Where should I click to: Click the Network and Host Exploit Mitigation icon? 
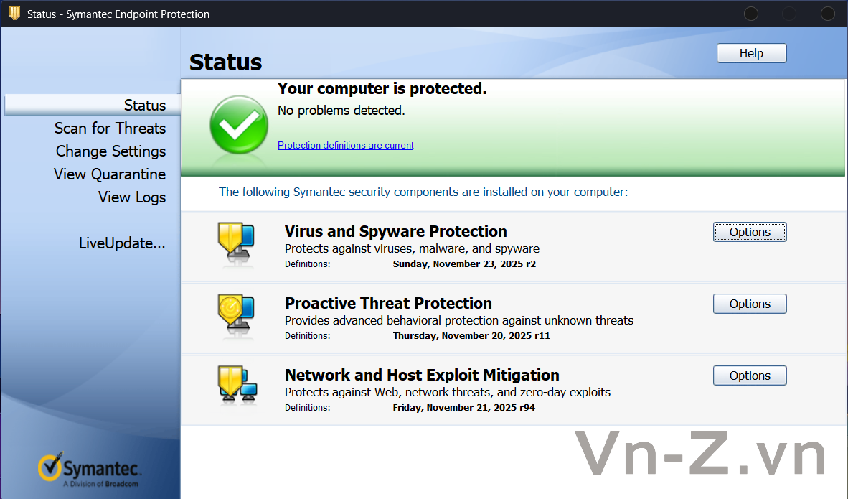click(x=237, y=386)
